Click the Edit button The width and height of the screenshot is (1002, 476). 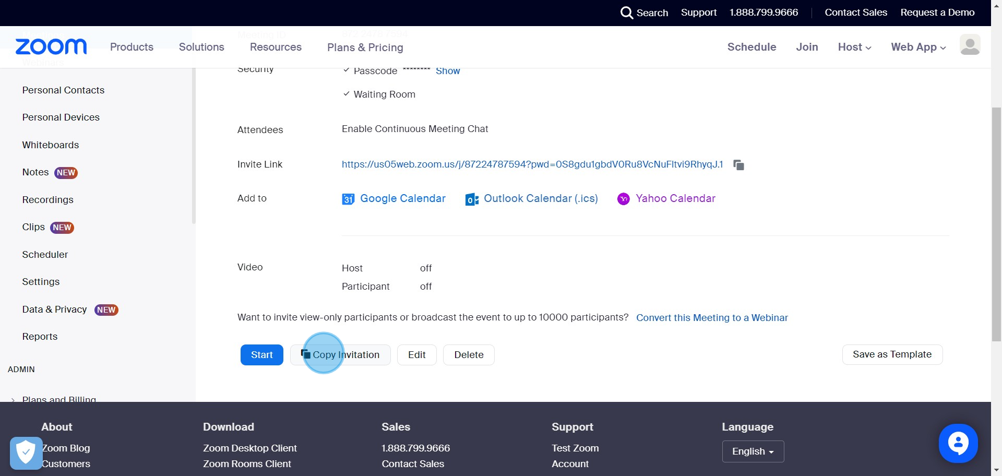[417, 355]
